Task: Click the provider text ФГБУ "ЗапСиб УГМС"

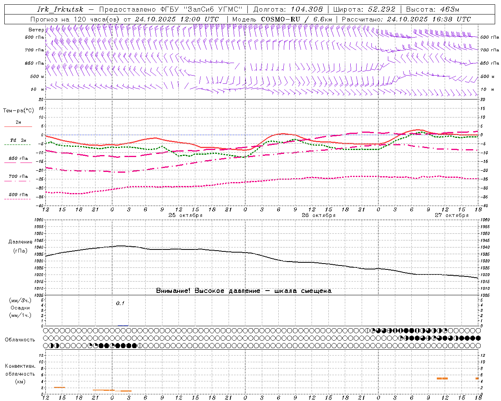Action: pos(202,9)
